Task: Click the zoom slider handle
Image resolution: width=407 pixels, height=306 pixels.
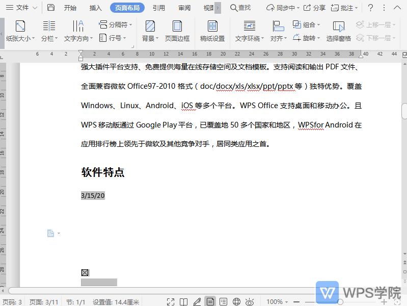Action: [340, 302]
